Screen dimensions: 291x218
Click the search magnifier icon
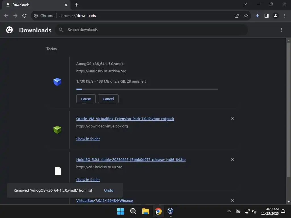point(61,30)
